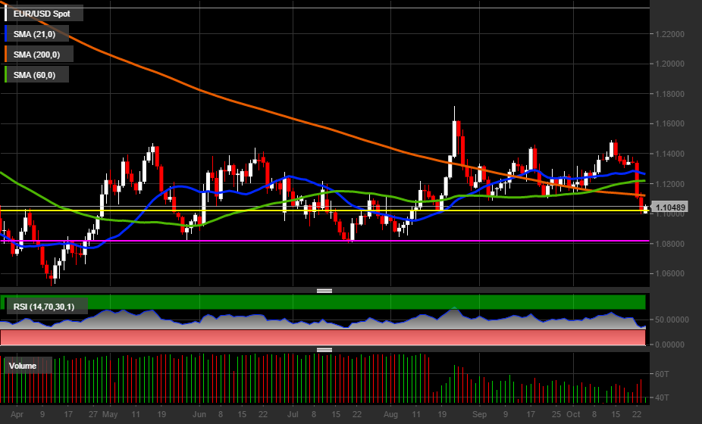Viewport: 702px width, 424px height.
Task: Click the current price tag 1.10489
Action: coord(671,207)
